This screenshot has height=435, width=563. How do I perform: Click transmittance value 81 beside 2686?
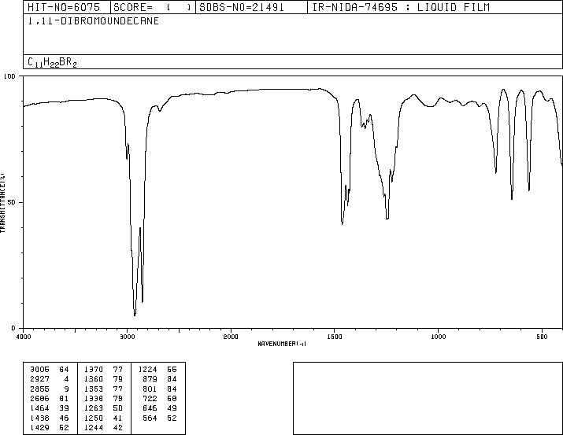(x=64, y=398)
